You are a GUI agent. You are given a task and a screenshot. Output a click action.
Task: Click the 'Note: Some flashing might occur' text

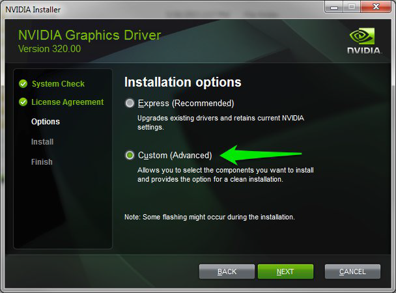pos(210,217)
